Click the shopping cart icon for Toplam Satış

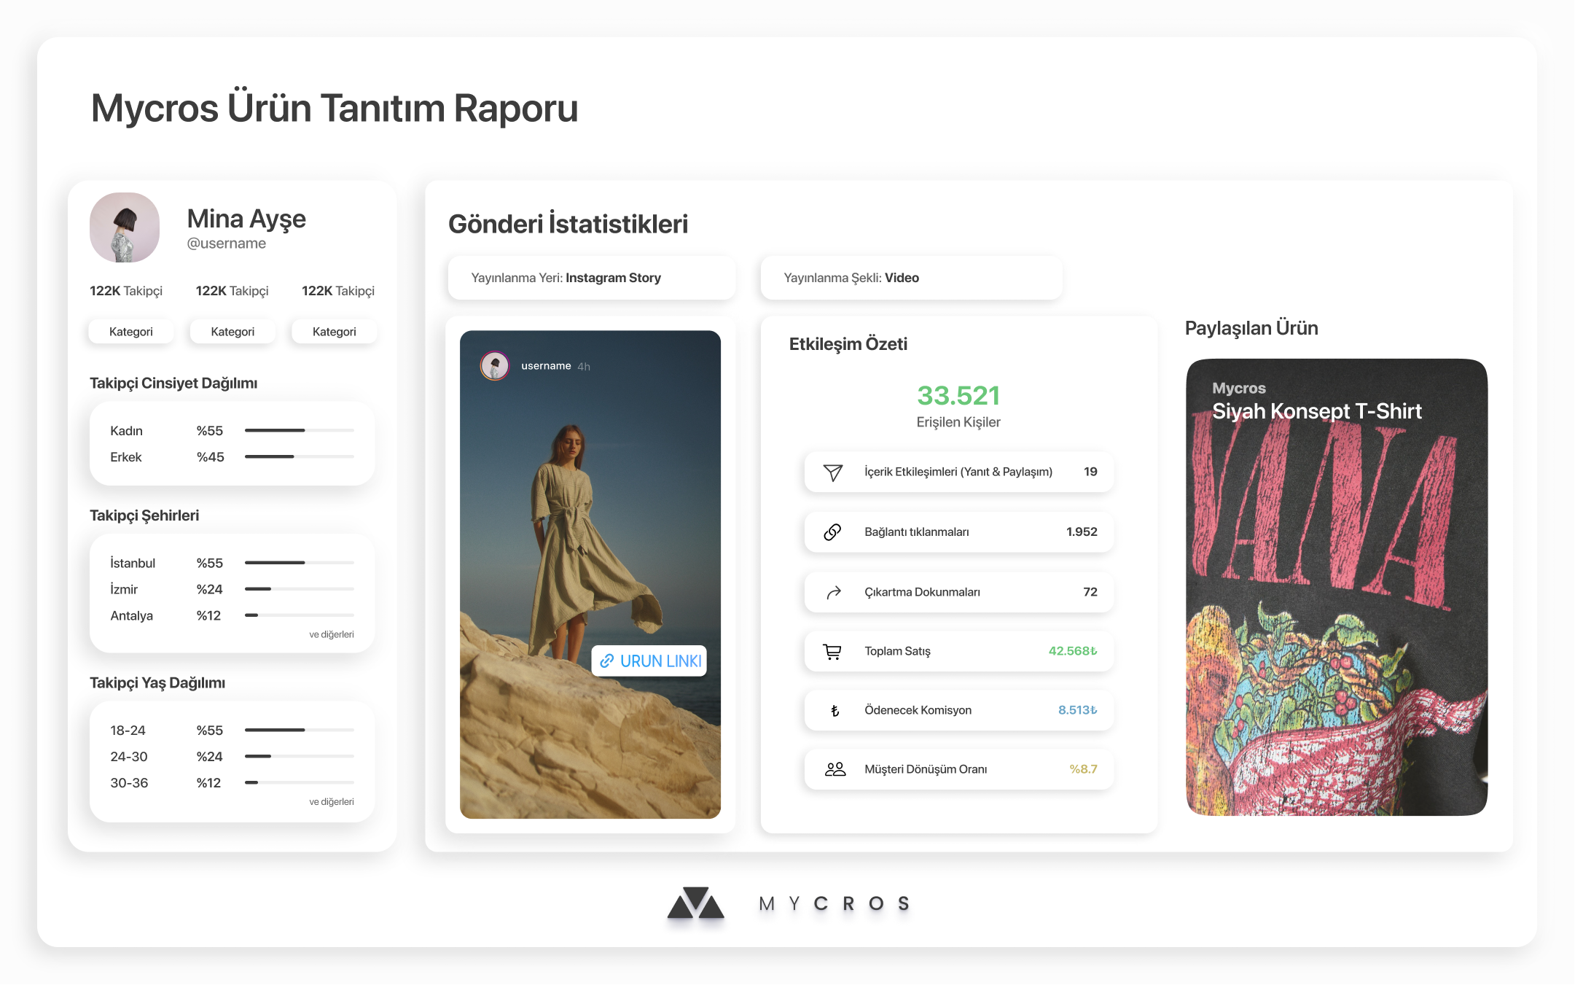click(832, 651)
